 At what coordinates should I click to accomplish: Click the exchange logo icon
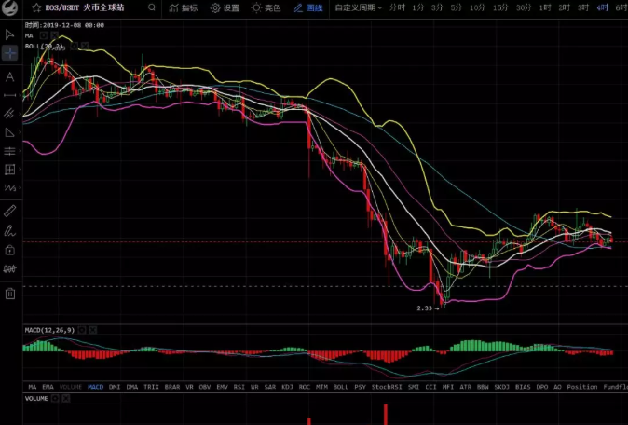click(9, 7)
